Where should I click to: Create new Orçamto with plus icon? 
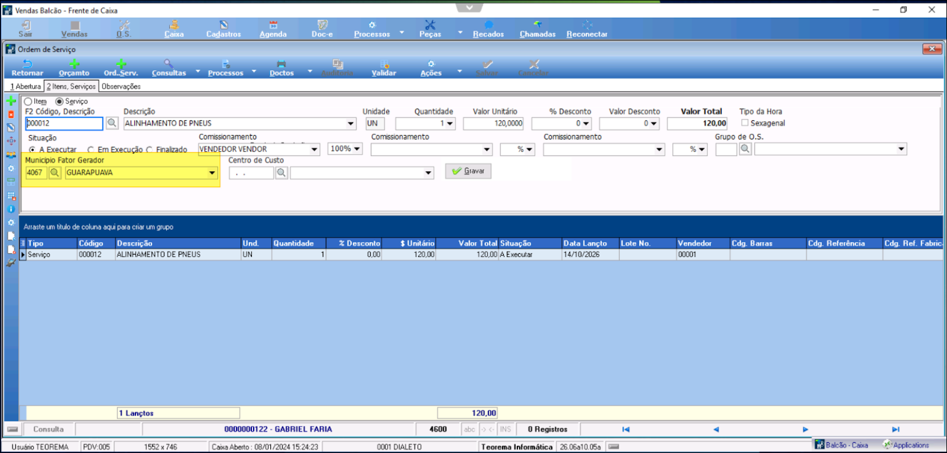coord(74,68)
